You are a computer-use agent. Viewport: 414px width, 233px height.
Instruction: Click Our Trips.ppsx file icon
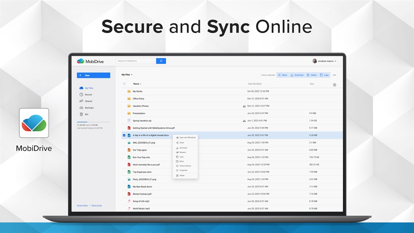click(x=129, y=150)
